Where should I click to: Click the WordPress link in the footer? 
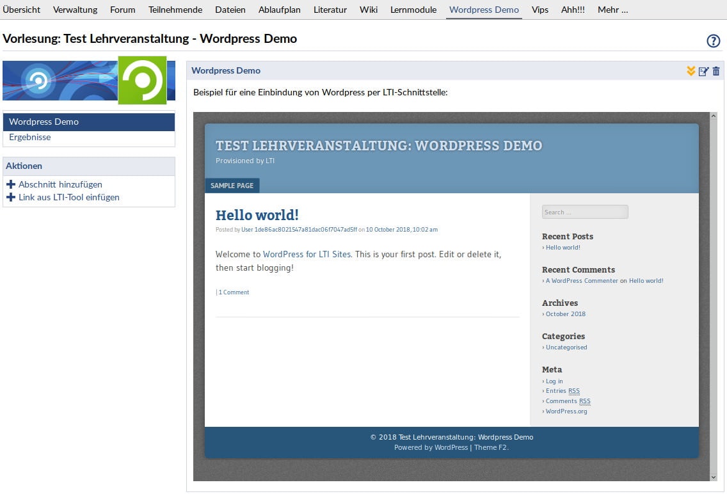[451, 448]
